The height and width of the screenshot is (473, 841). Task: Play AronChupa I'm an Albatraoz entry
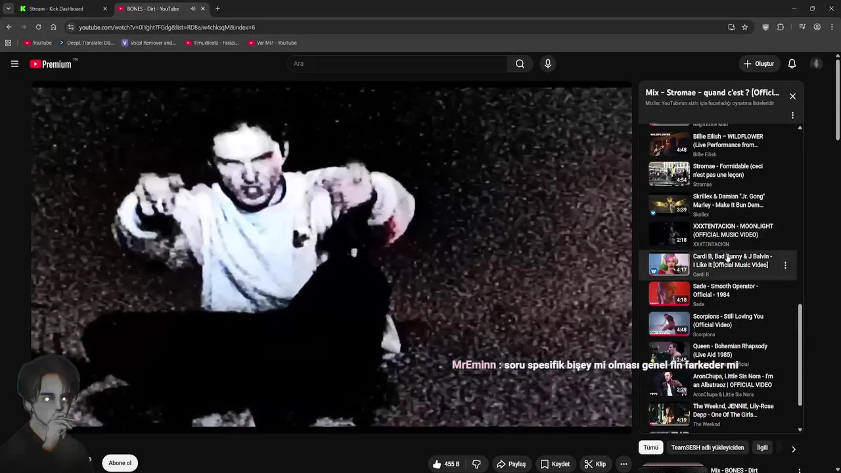click(x=717, y=384)
